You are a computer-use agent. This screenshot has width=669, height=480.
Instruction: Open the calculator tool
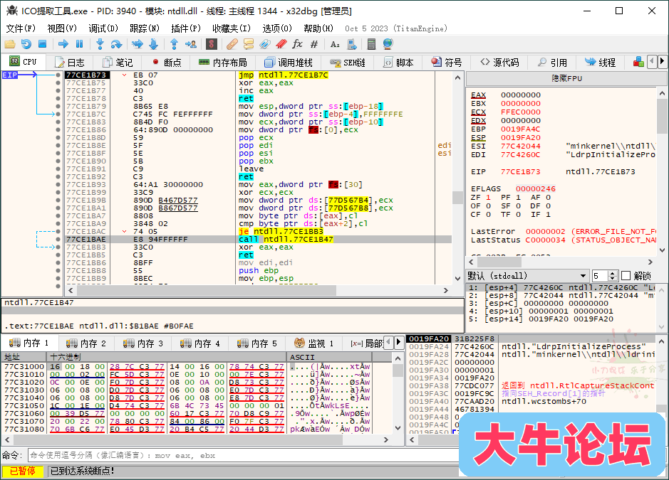[371, 44]
